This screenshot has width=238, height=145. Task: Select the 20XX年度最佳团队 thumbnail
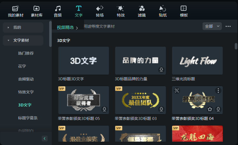coord(140,100)
